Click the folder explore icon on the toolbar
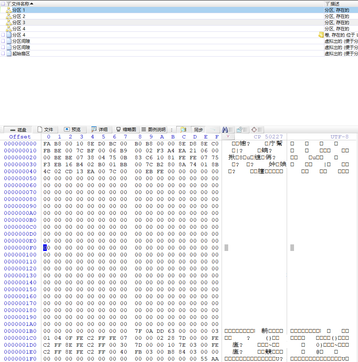Image resolution: width=358 pixels, height=362 pixels. click(x=183, y=130)
